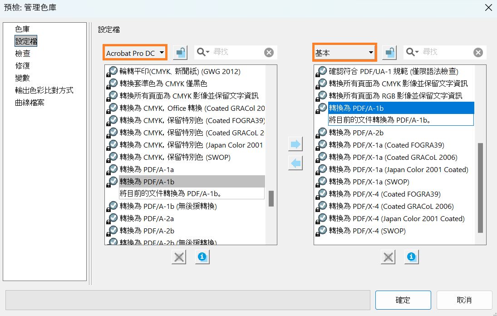This screenshot has width=497, height=316.
Task: Click the delete icon under the right profile list
Action: pyautogui.click(x=388, y=257)
